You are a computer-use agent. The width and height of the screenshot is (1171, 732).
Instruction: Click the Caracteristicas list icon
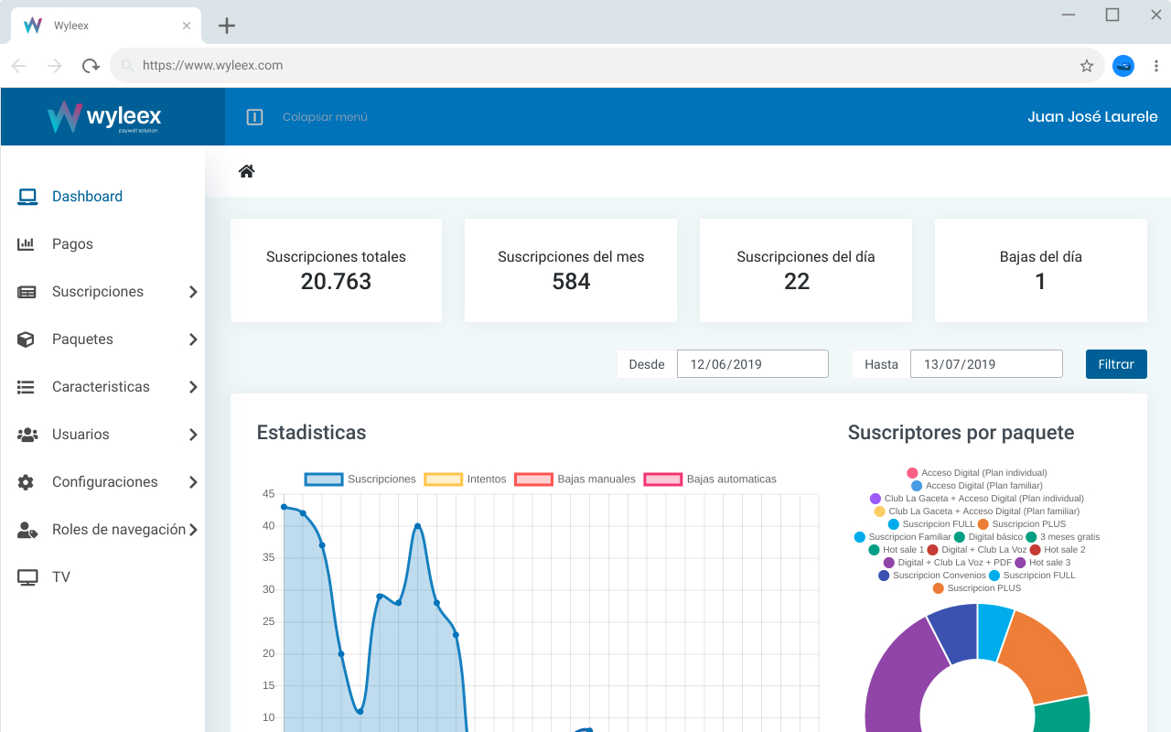click(26, 387)
